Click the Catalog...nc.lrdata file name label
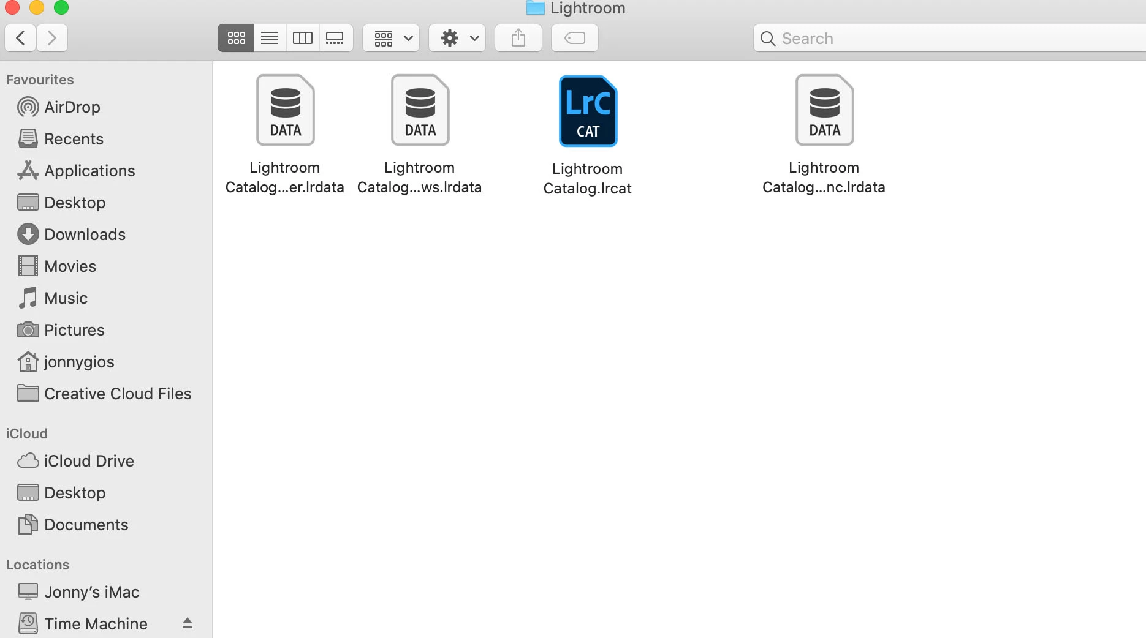Screen dimensions: 1146x638 [824, 177]
